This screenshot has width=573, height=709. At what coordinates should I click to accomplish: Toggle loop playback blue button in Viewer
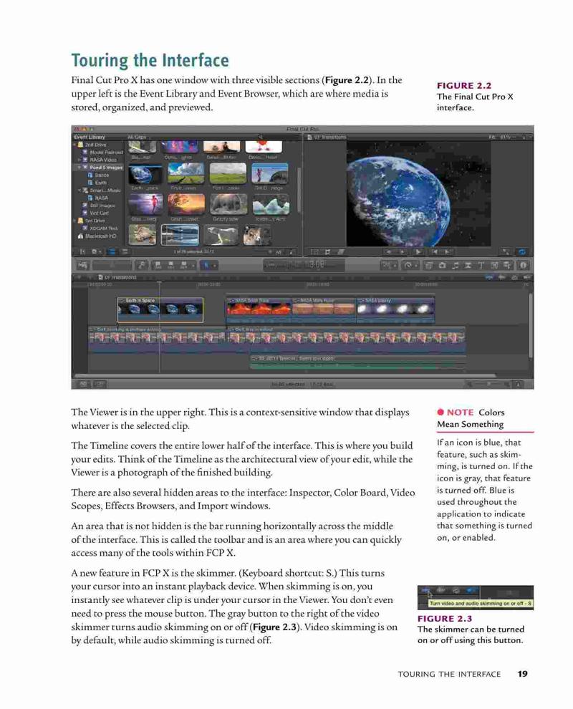522,252
